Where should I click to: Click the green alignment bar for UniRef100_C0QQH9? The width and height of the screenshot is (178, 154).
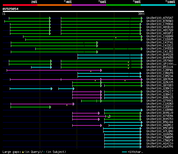tap(82, 36)
